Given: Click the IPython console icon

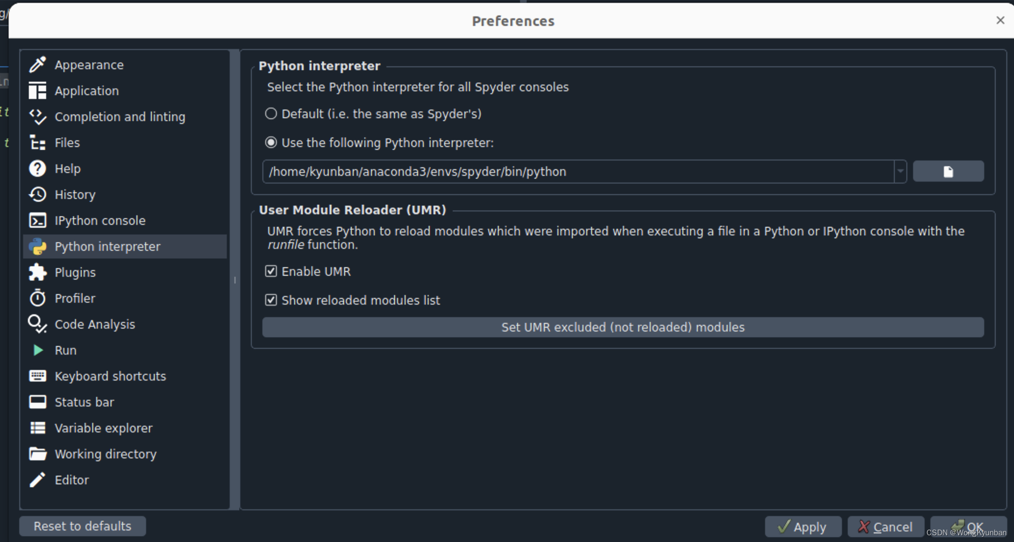Looking at the screenshot, I should tap(37, 220).
